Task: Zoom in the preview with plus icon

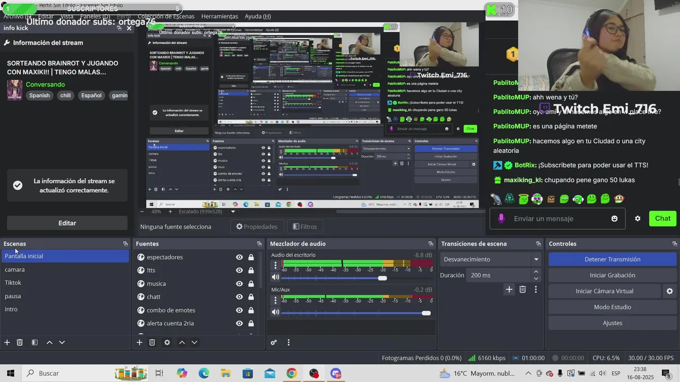Action: 170,211
